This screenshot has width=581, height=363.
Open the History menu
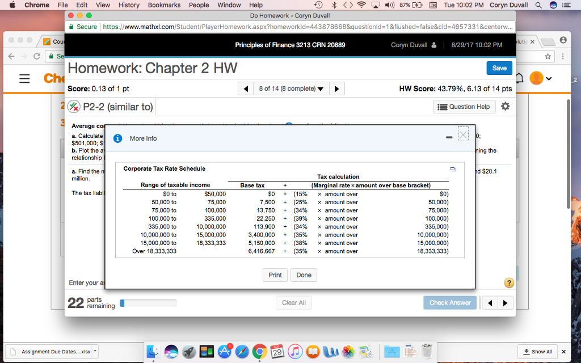129,5
